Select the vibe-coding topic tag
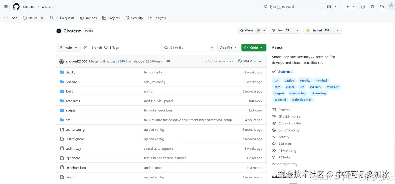Image resolution: width=395 pixels, height=184 pixels. click(x=298, y=94)
